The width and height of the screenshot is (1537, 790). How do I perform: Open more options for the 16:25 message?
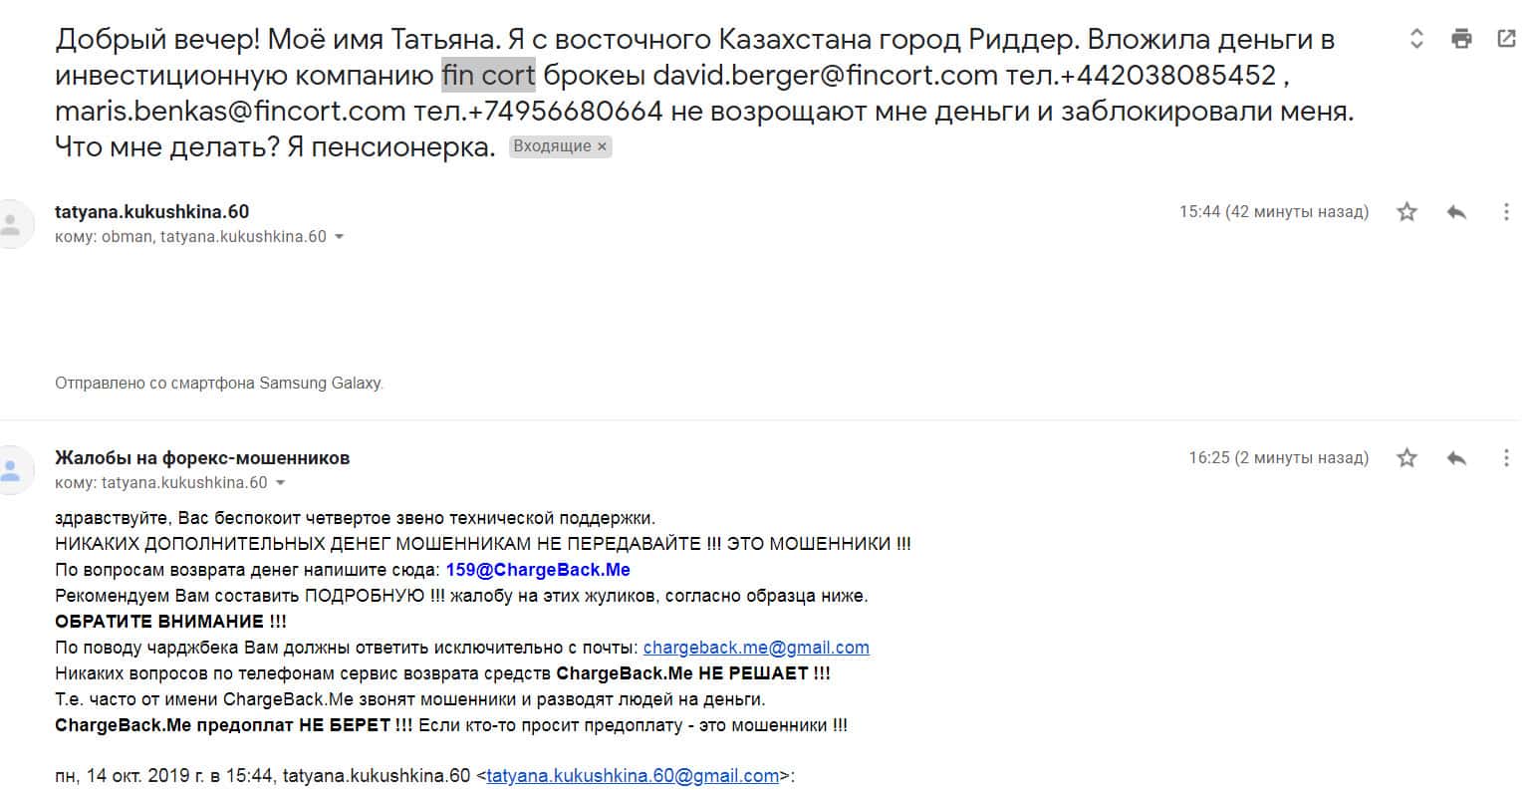click(x=1506, y=458)
